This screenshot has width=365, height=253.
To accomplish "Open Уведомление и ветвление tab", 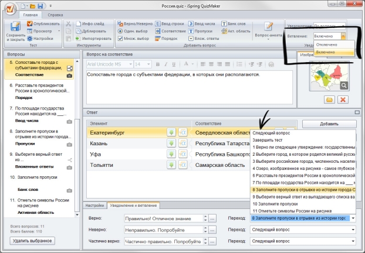I will pyautogui.click(x=133, y=206).
